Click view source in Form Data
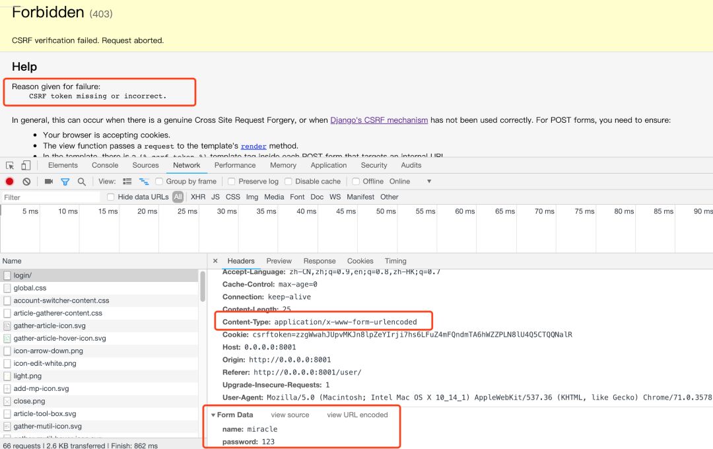 290,415
